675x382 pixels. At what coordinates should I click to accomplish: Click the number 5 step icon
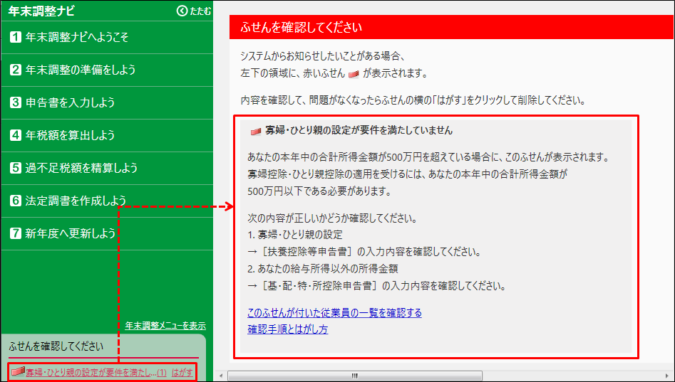[16, 168]
